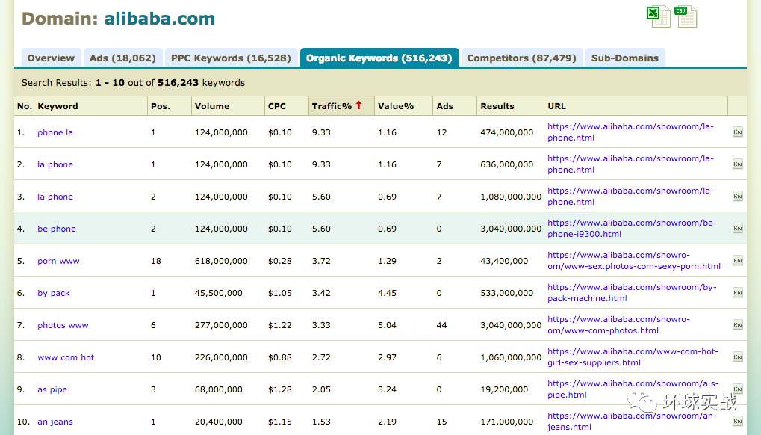761x435 pixels.
Task: Open the a.s-pipe.html URL
Action: [x=633, y=389]
